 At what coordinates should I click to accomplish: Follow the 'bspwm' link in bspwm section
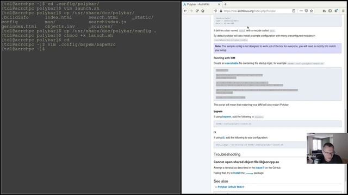click(x=227, y=116)
